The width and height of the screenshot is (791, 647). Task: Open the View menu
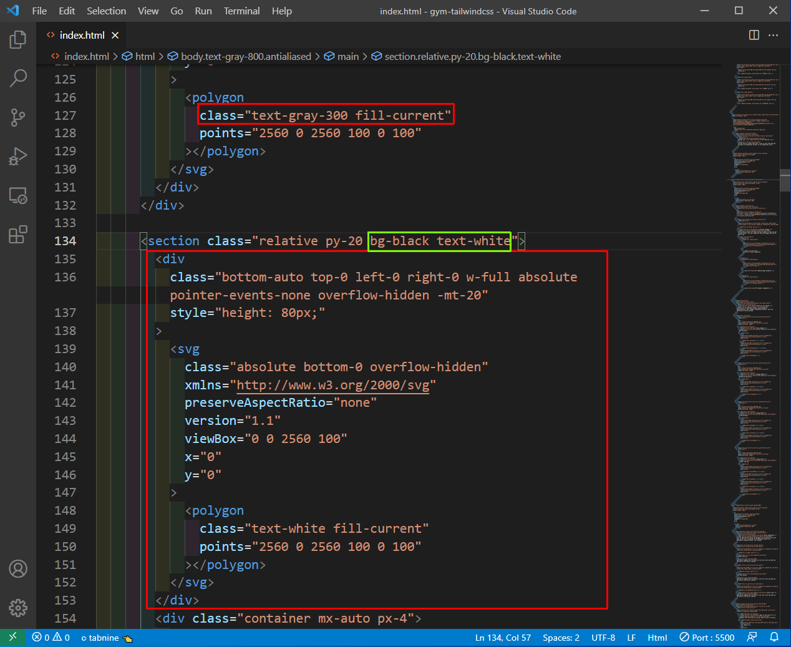[x=148, y=11]
